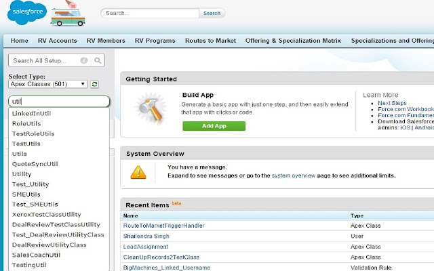Screen dimensions: 434x271
Task: Open the iOS download link
Action: pyautogui.click(x=406, y=127)
